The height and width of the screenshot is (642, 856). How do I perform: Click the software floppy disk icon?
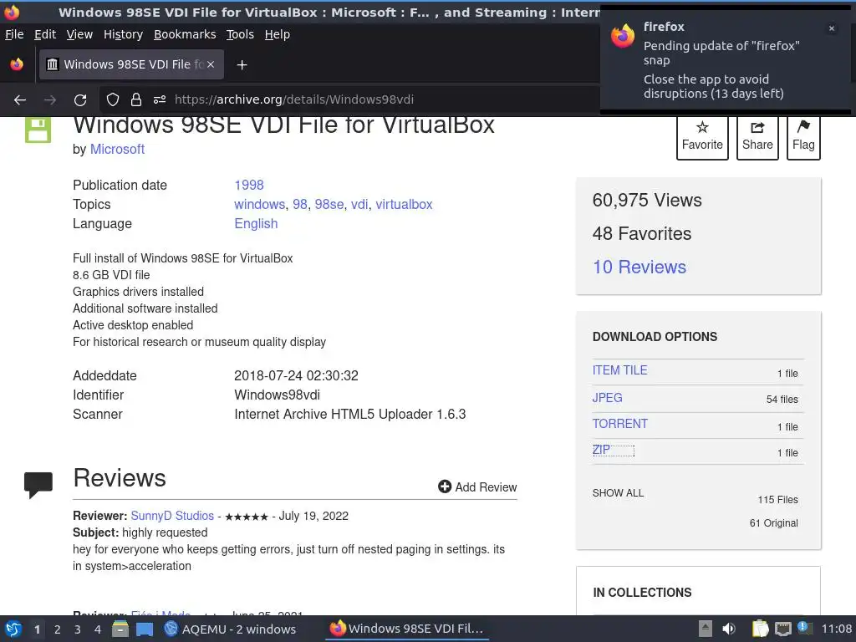(x=38, y=130)
